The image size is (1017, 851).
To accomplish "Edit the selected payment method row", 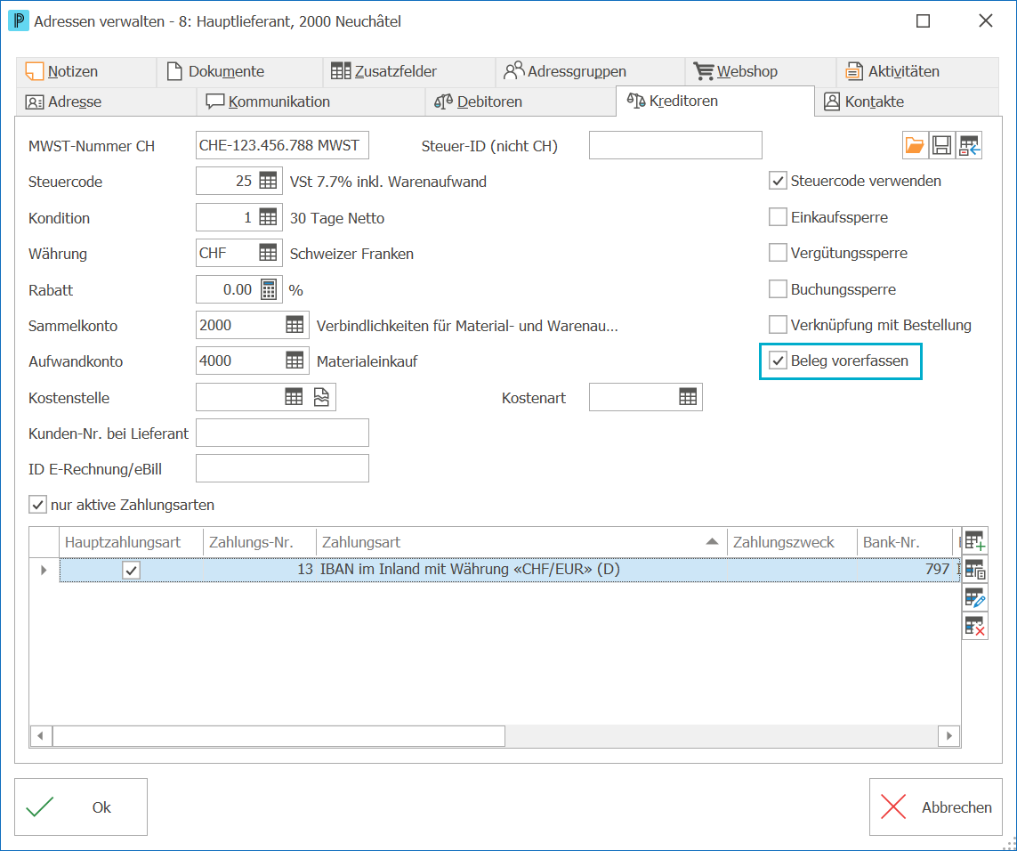I will (x=974, y=598).
